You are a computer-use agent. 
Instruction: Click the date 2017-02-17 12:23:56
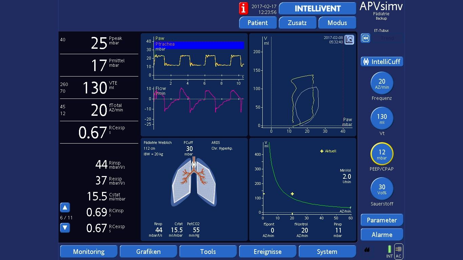tap(264, 9)
